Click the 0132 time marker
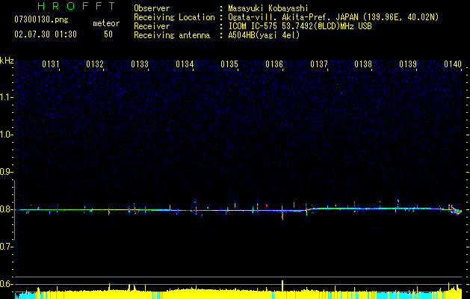 [95, 64]
